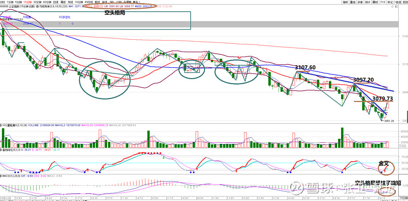Click the 标记 mark button
This screenshot has height=201, width=408.
(390, 2)
